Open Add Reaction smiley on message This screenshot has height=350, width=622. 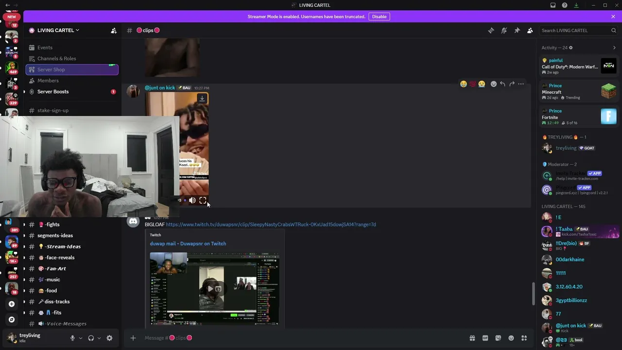pos(494,84)
